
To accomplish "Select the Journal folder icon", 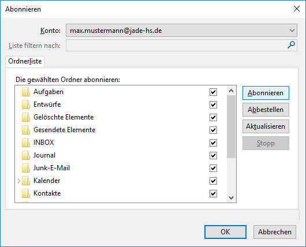I will (26, 155).
